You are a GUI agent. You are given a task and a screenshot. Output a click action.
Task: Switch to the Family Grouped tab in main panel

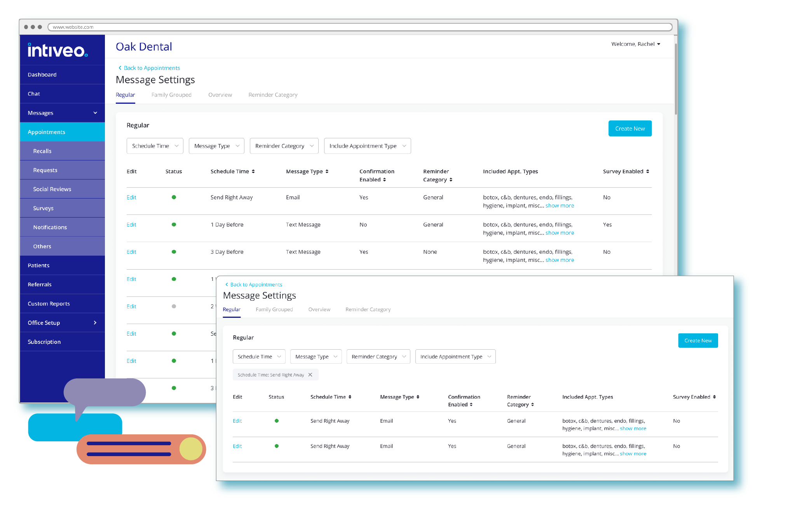coord(171,95)
